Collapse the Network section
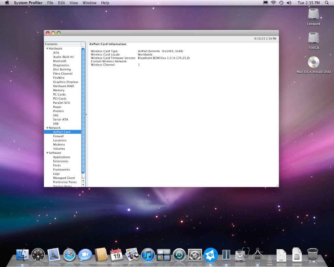This screenshot has width=334, height=267. (x=47, y=127)
